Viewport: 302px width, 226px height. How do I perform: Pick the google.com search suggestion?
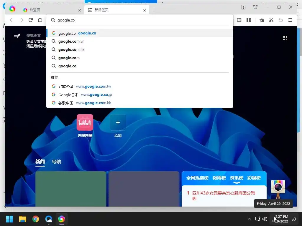(139, 58)
